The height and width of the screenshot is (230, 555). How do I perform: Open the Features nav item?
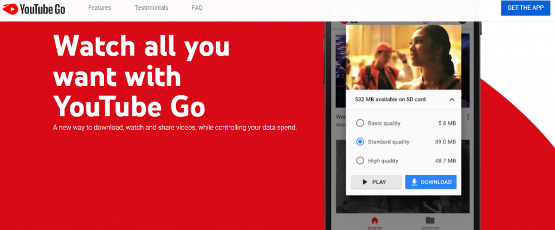click(x=100, y=8)
